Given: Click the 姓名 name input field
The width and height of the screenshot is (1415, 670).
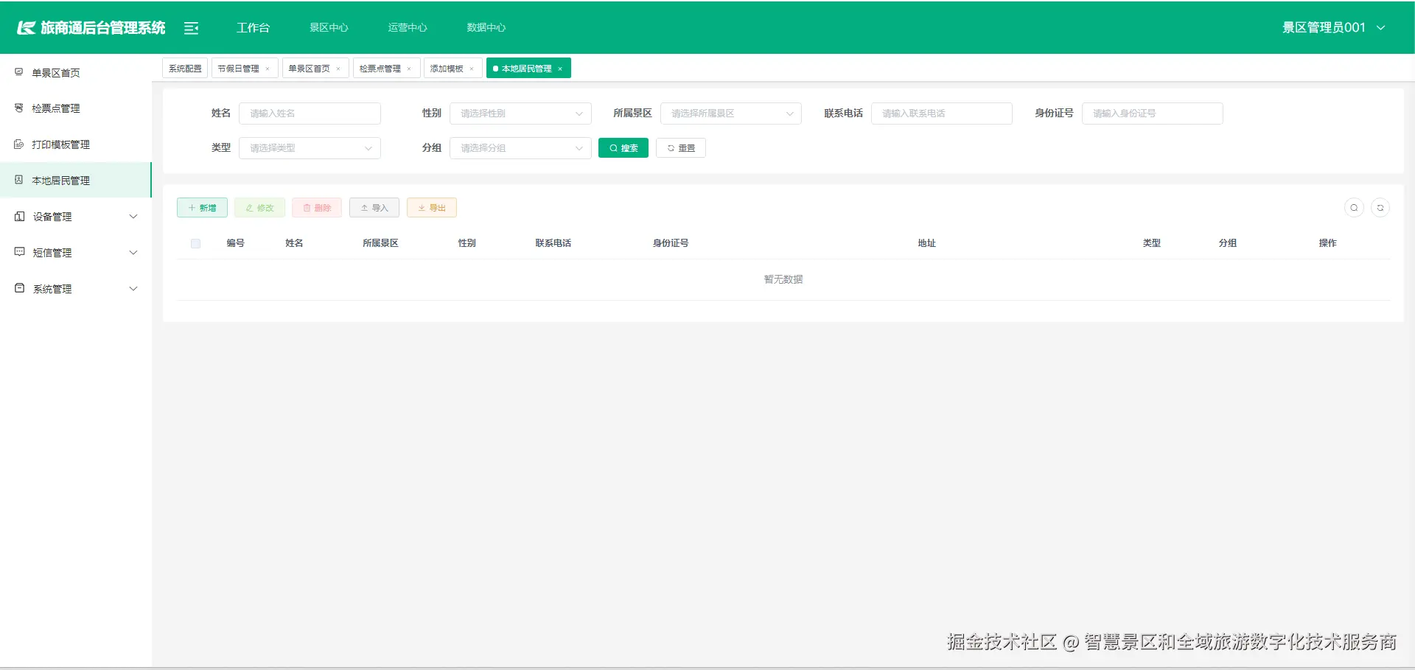Looking at the screenshot, I should 310,113.
